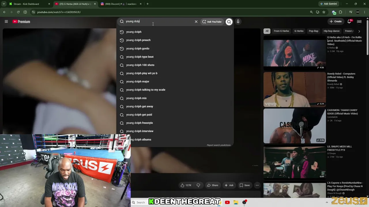Open File Explorer from the taskbar

click(x=236, y=202)
